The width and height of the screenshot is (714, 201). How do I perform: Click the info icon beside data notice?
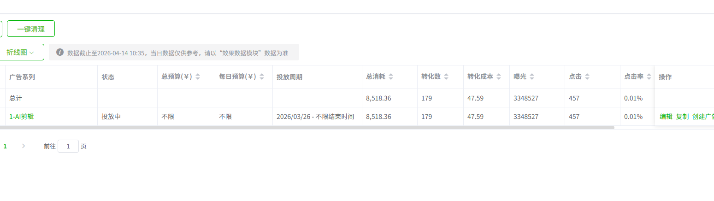[60, 52]
